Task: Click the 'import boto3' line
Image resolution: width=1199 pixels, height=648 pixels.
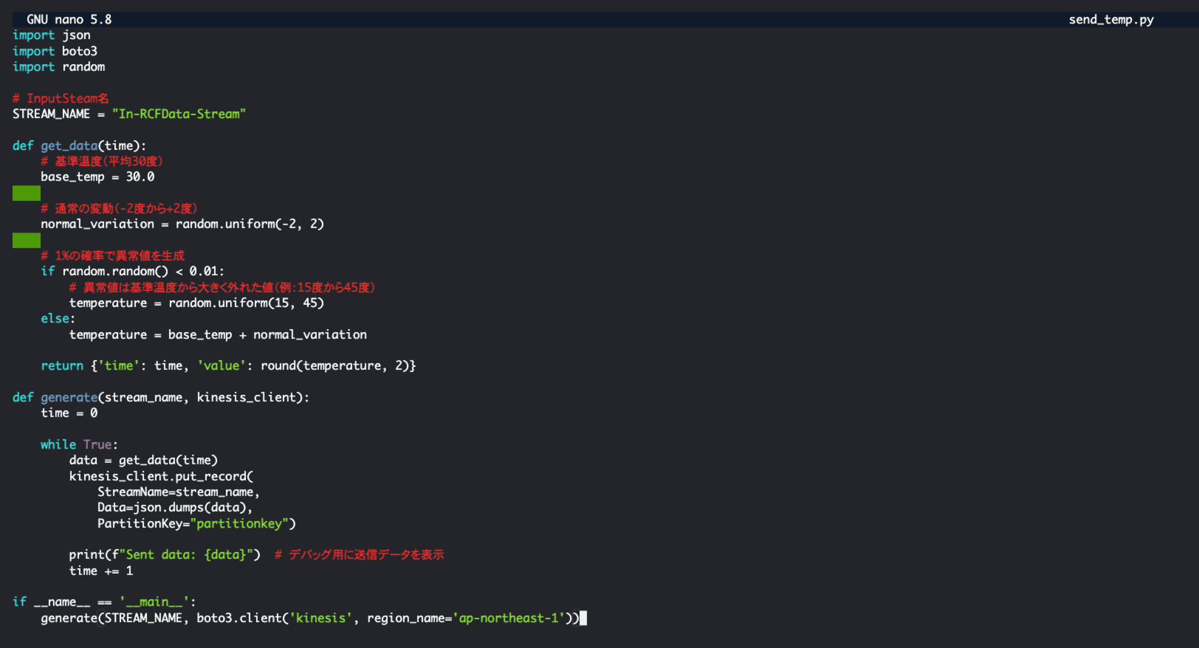Action: click(55, 51)
